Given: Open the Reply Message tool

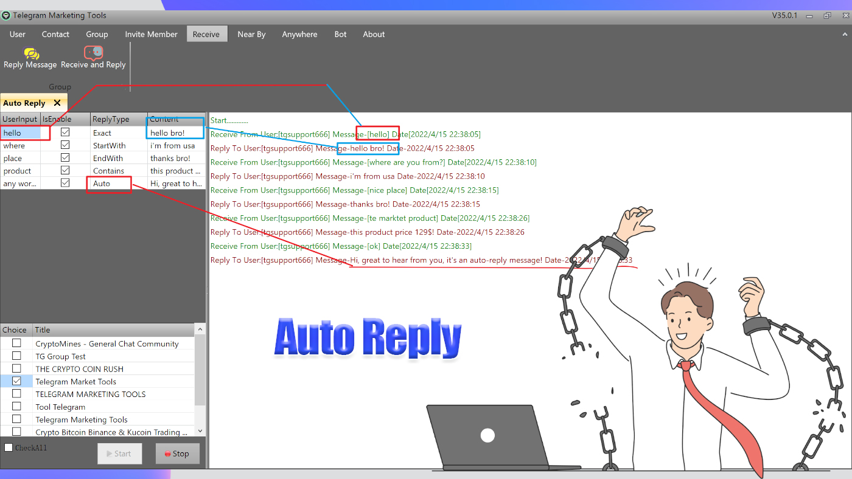Looking at the screenshot, I should tap(29, 57).
